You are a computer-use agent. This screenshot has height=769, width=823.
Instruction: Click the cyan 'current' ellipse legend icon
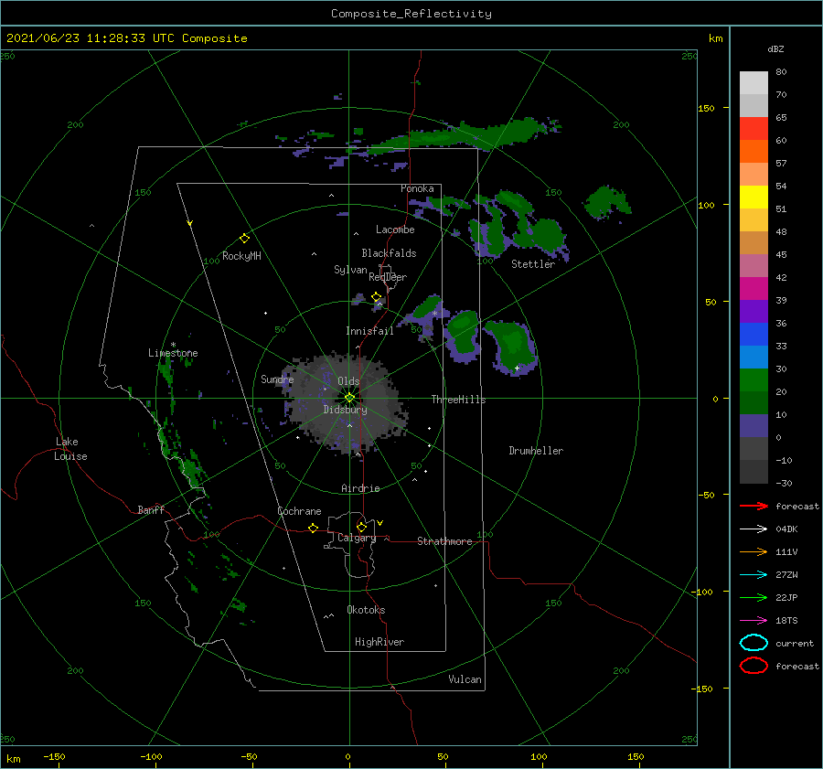[754, 643]
